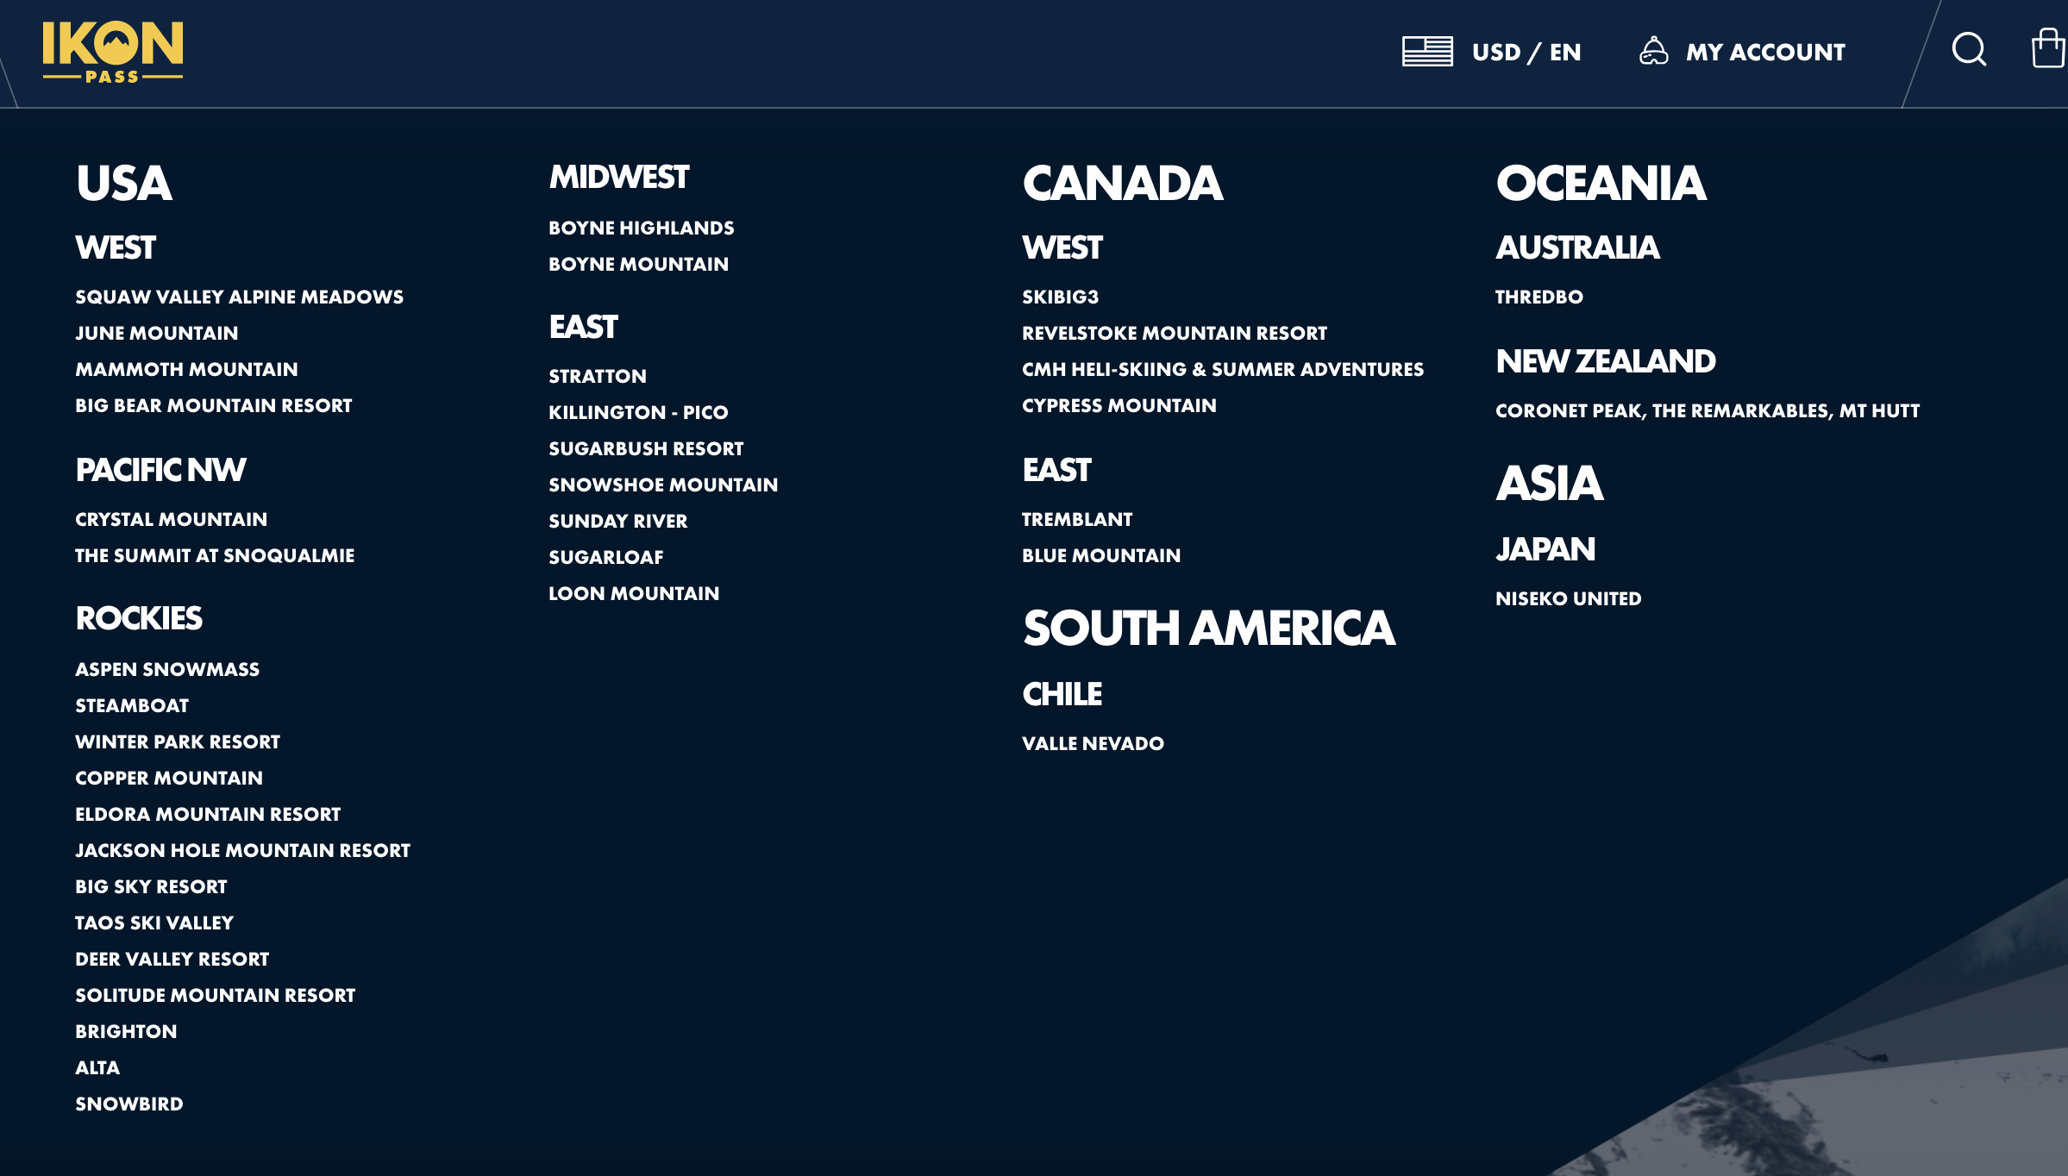
Task: Click the Oceania region heading
Action: coord(1601,184)
